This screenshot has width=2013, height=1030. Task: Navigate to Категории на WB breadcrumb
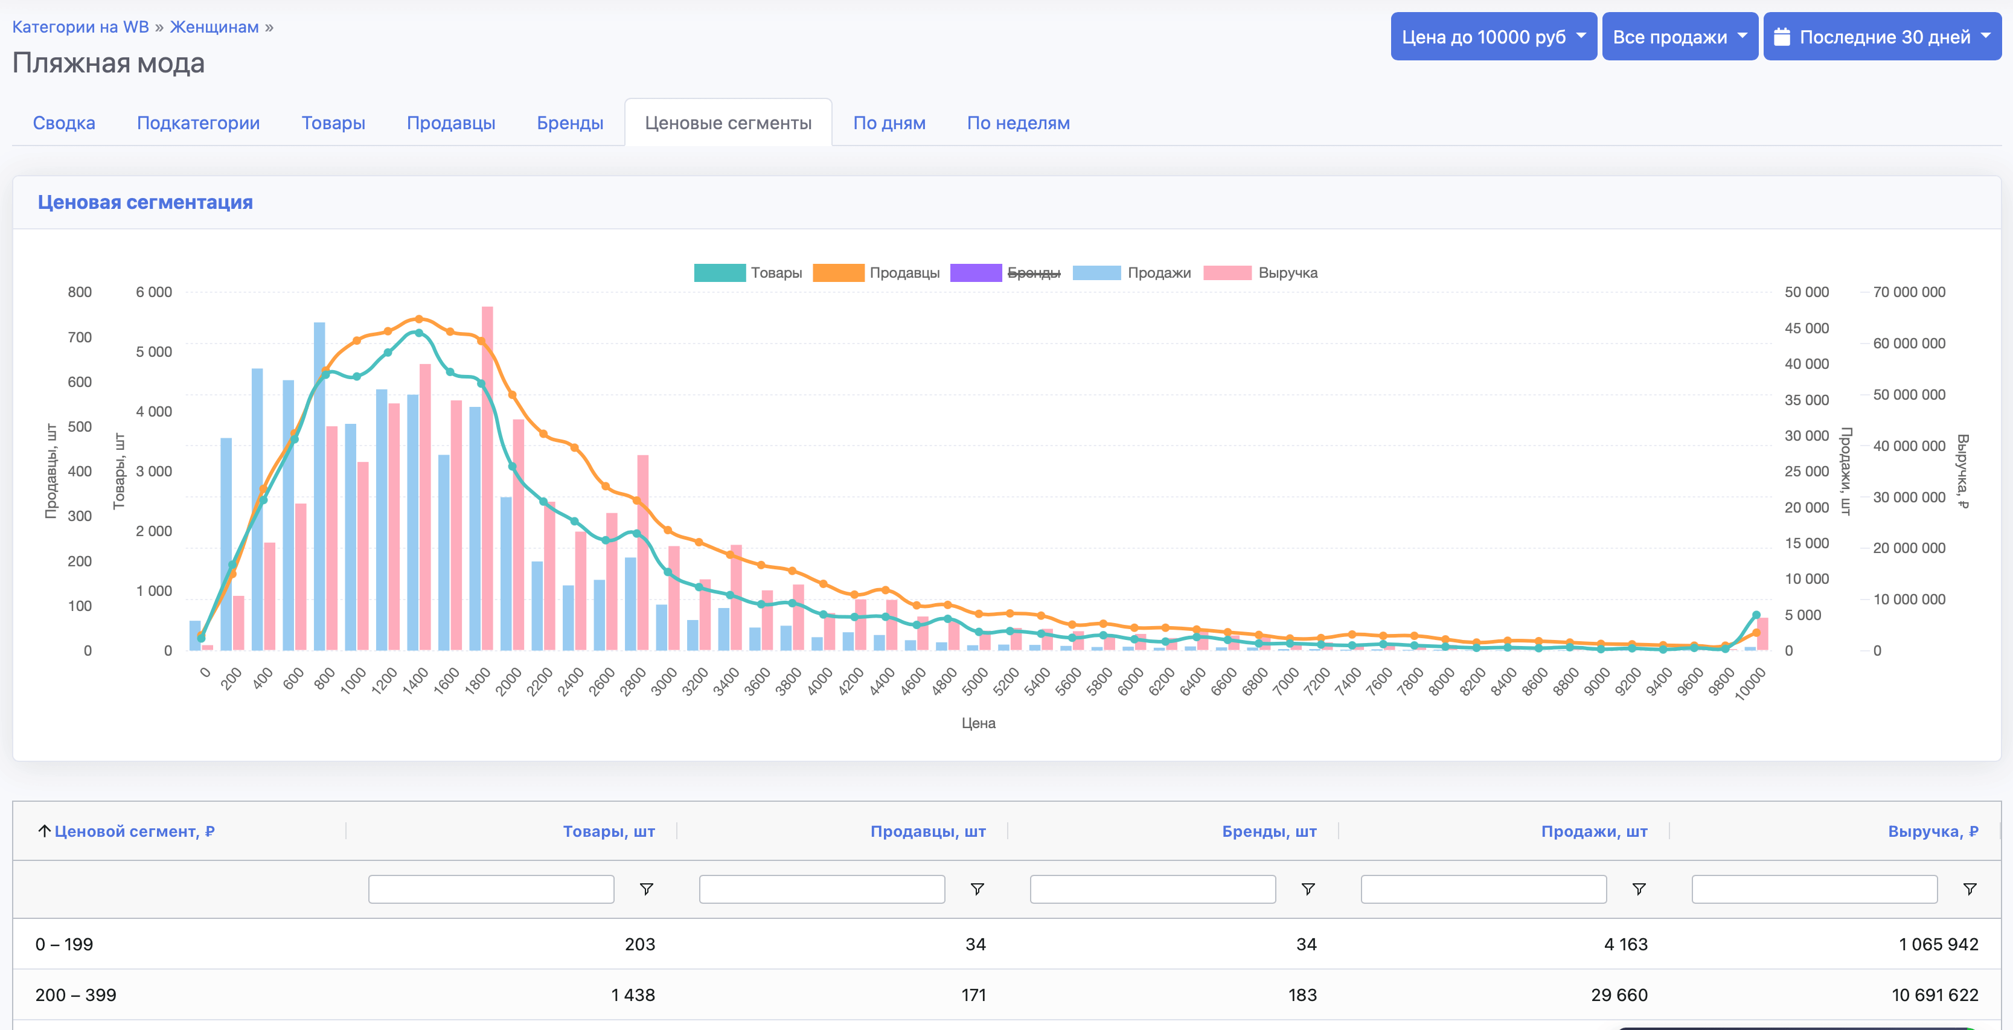[79, 26]
